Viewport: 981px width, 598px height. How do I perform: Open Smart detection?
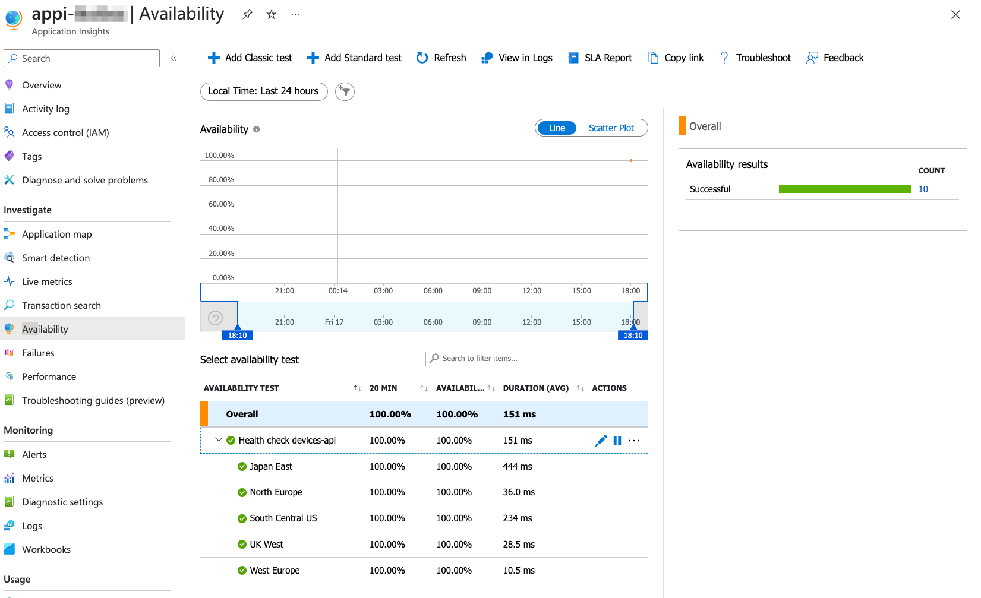(x=56, y=258)
